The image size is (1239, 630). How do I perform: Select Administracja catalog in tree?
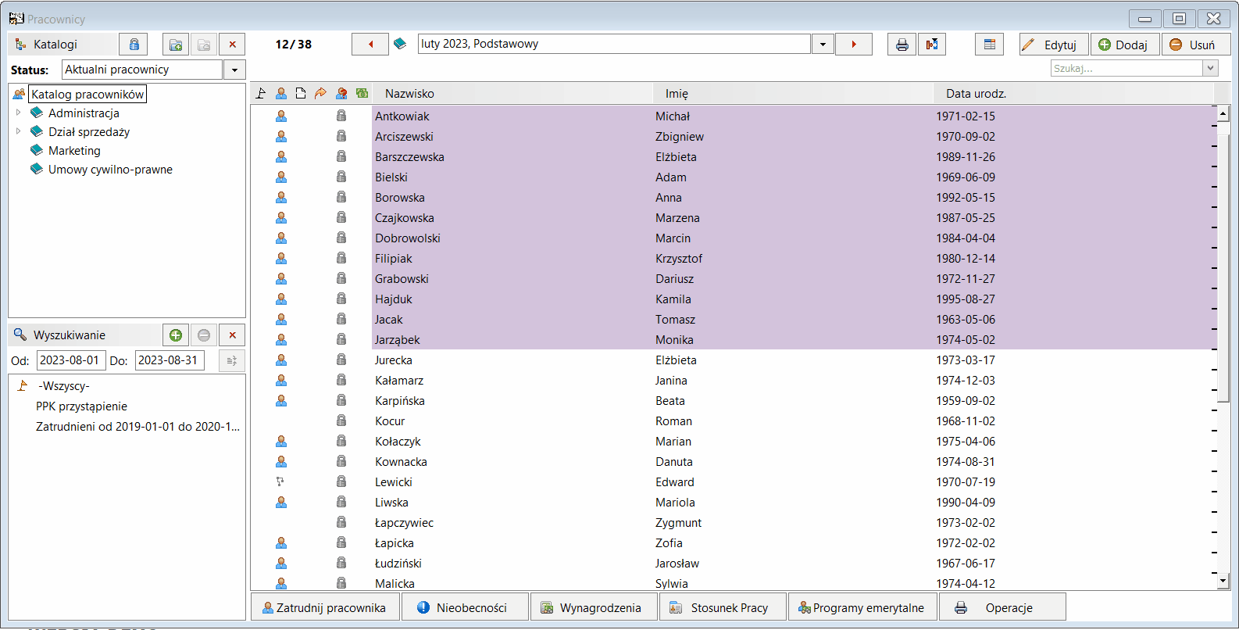pos(84,113)
